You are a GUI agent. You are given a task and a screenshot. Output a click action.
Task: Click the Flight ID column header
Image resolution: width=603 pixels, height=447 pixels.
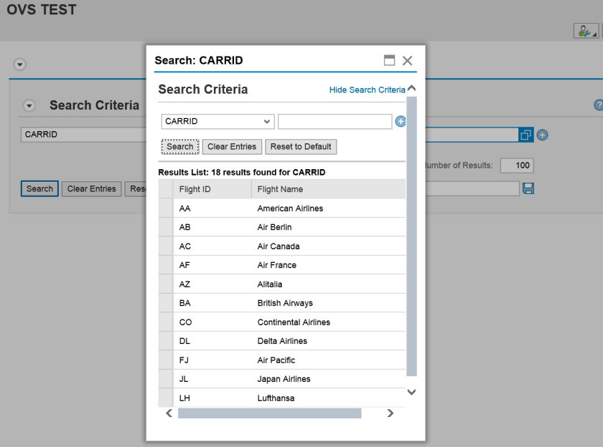point(212,189)
